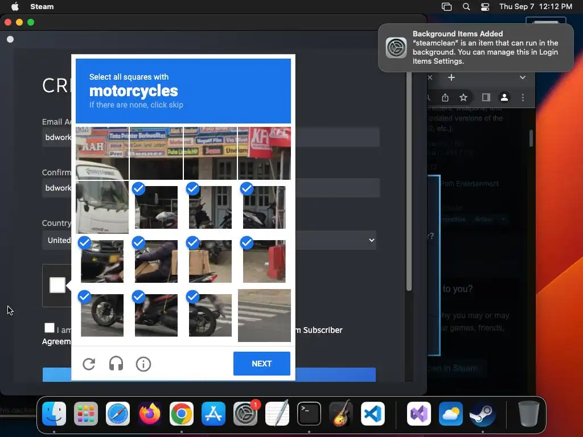The image size is (583, 437).
Task: Click the browser share icon
Action: click(x=445, y=97)
